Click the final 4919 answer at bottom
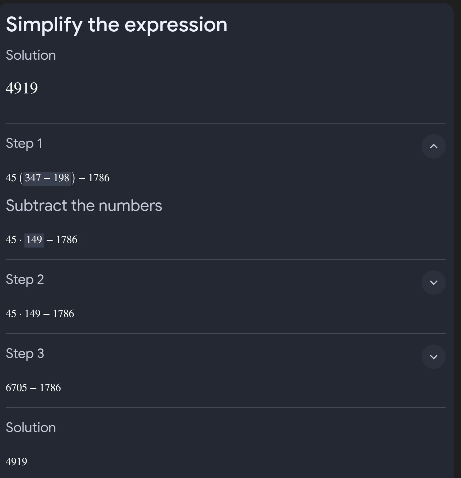461x478 pixels. (x=16, y=462)
